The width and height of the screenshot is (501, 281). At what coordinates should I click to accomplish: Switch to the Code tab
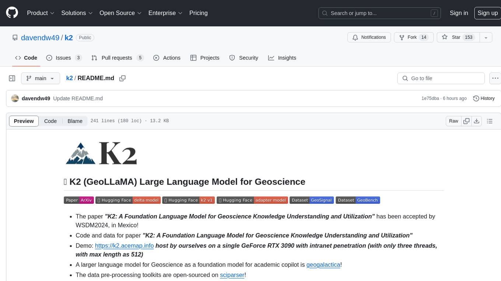[x=26, y=58]
